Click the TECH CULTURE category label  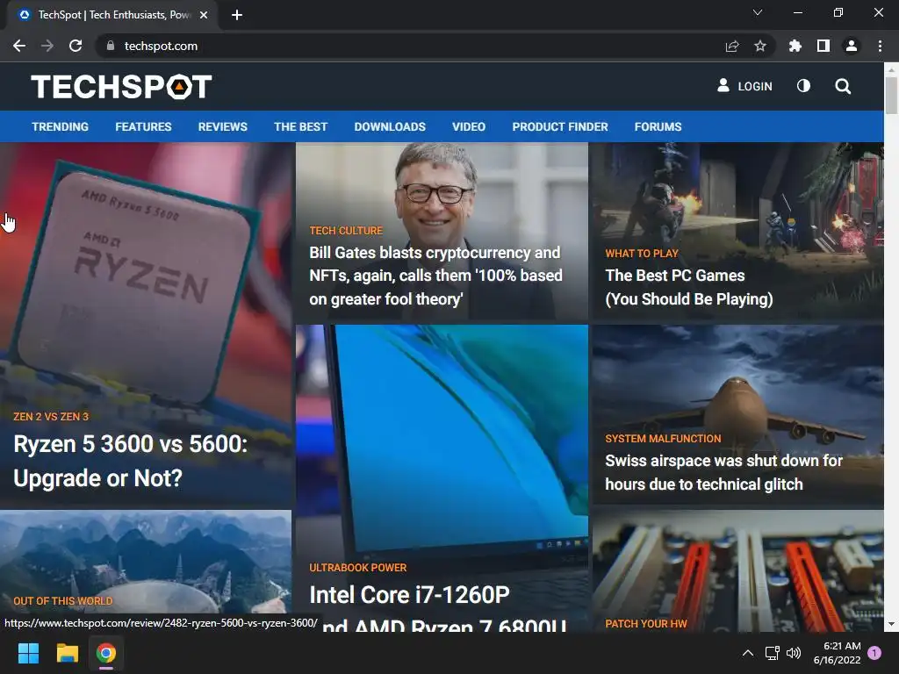click(346, 231)
